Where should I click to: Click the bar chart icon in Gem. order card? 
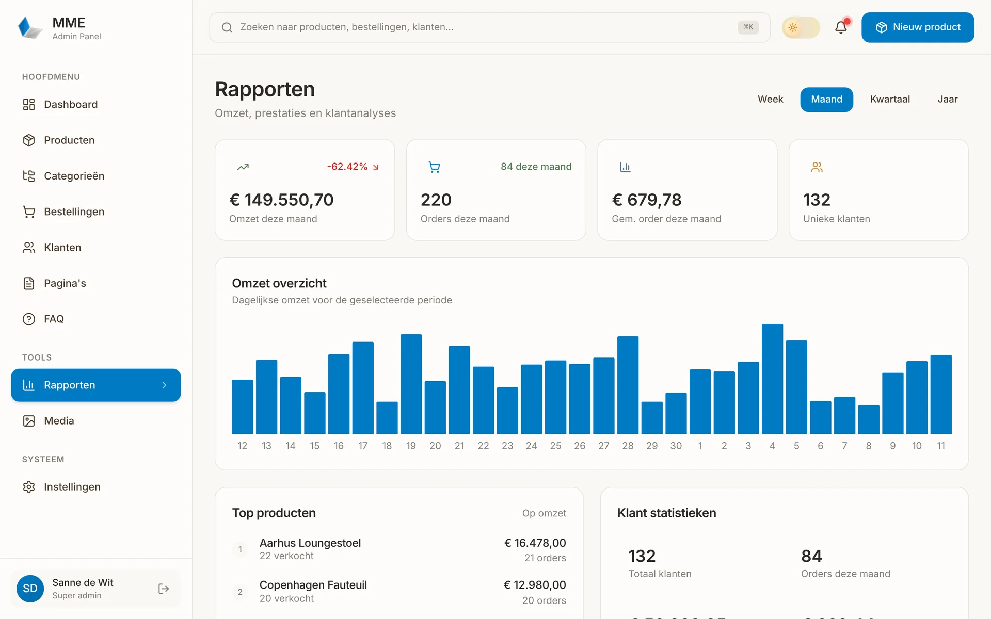pyautogui.click(x=626, y=167)
